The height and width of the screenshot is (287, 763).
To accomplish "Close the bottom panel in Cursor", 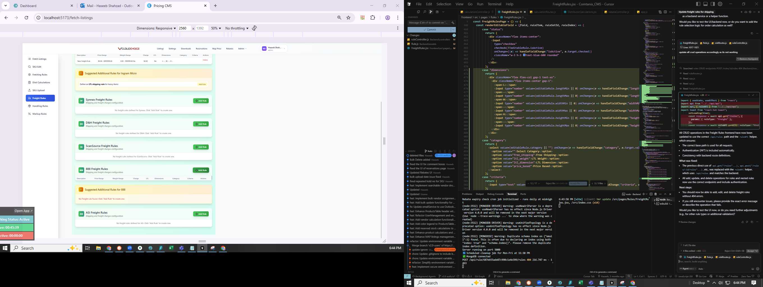I will click(670, 195).
